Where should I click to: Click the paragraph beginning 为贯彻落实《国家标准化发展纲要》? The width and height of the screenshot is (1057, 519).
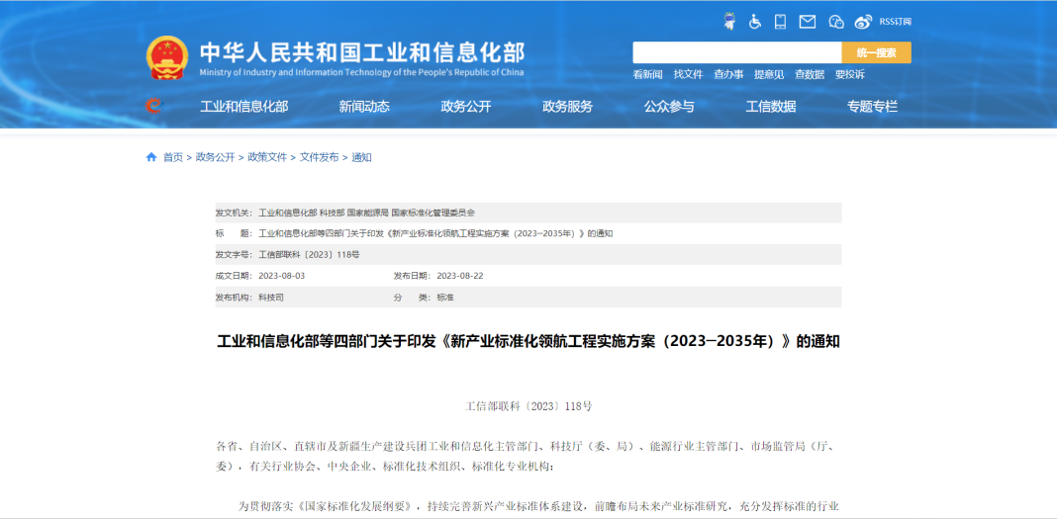click(539, 505)
